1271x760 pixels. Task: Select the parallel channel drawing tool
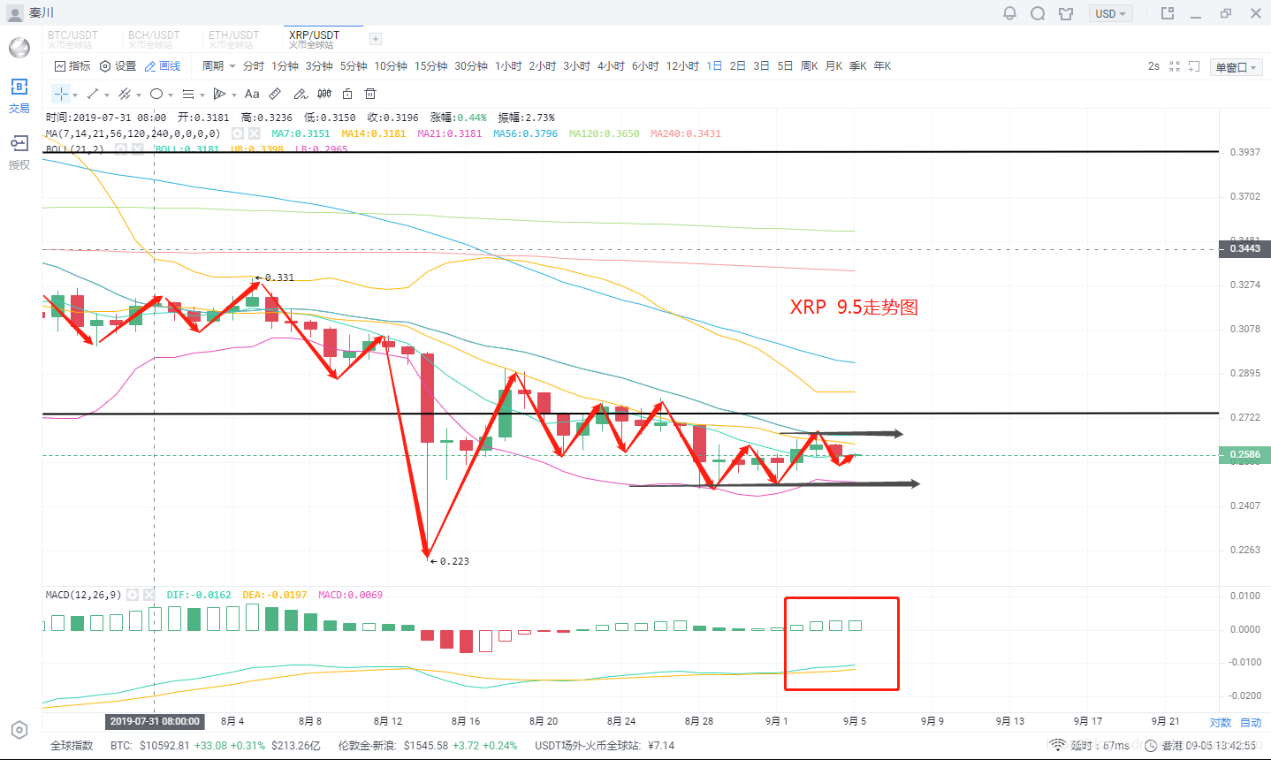click(x=125, y=94)
